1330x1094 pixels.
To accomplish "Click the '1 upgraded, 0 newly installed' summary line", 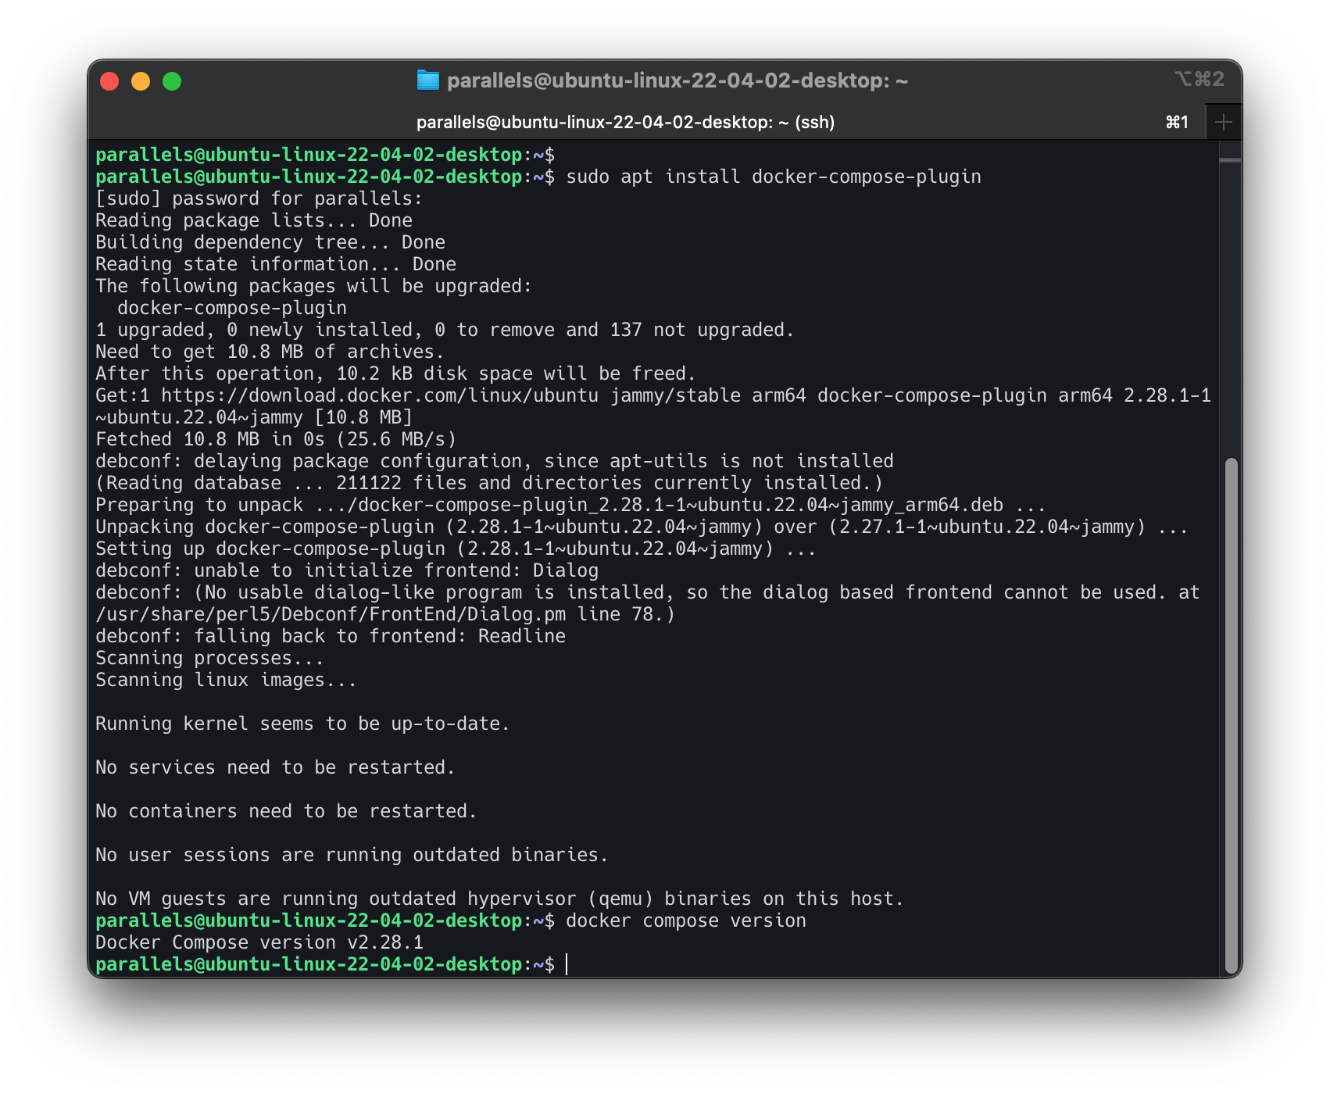I will [445, 330].
